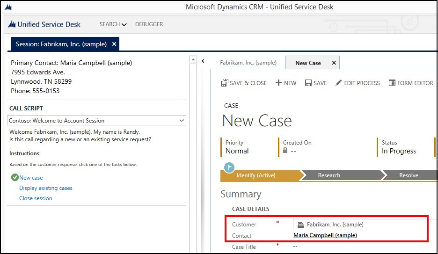Click the Display existing cases link

[46, 188]
